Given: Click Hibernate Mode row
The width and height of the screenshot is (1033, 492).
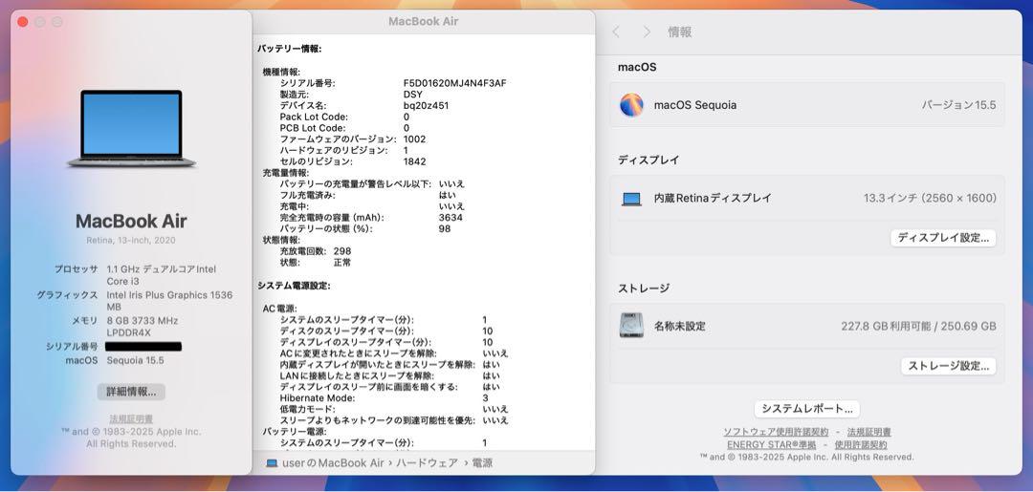Looking at the screenshot, I should point(385,397).
